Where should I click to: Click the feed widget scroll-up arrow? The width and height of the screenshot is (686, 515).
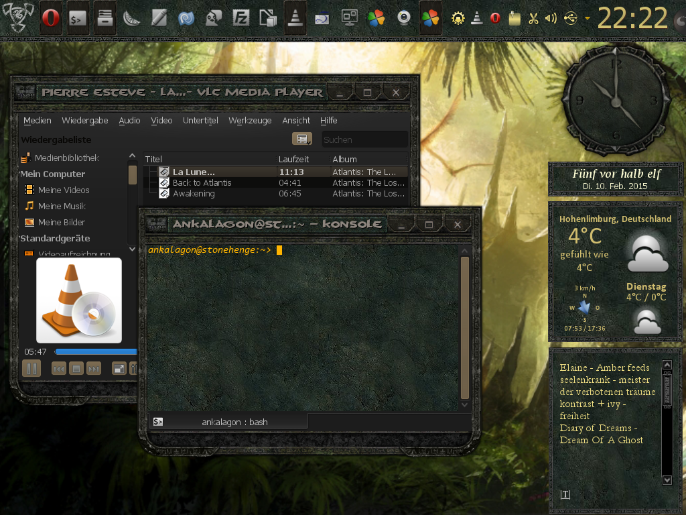coord(667,364)
